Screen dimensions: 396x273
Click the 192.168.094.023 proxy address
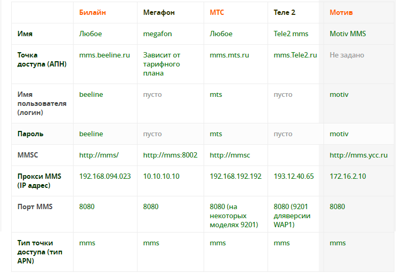tap(105, 176)
